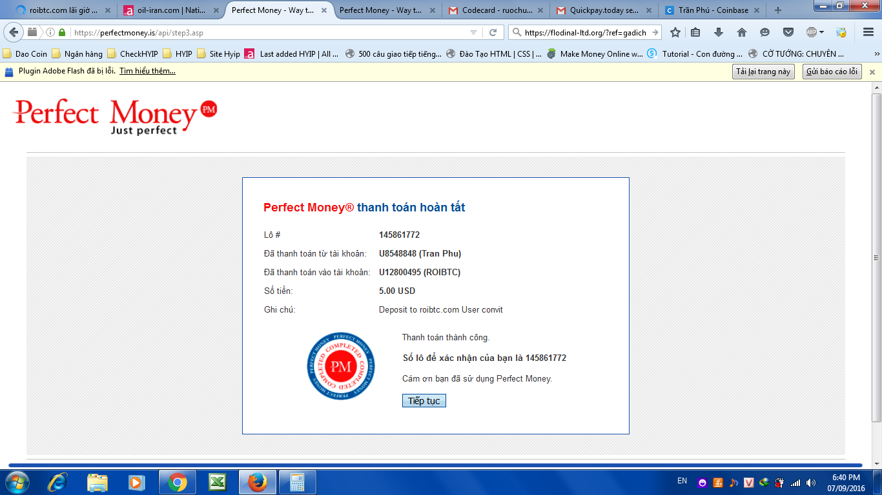Open the Make Money Online bookmark
The height and width of the screenshot is (495, 882).
point(595,53)
